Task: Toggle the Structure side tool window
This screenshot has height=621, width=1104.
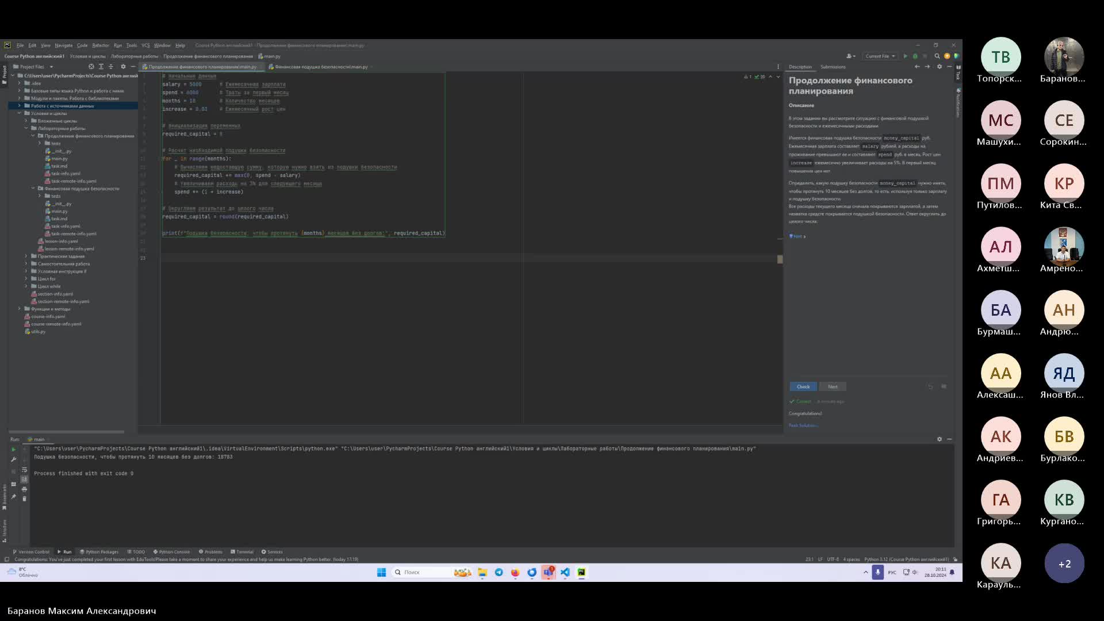Action: (4, 530)
